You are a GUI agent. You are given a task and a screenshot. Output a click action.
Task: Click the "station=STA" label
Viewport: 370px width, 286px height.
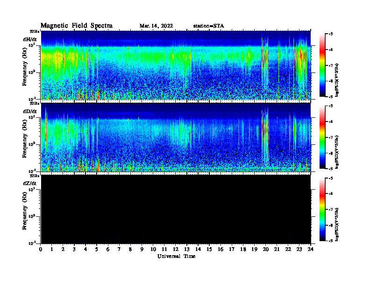coord(208,26)
